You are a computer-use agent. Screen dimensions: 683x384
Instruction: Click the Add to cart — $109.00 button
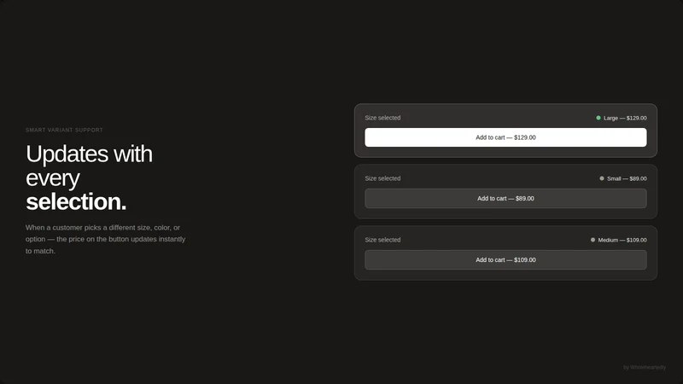tap(505, 260)
